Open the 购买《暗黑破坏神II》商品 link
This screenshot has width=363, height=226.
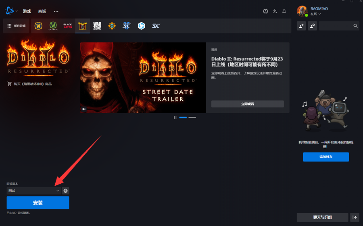(33, 84)
